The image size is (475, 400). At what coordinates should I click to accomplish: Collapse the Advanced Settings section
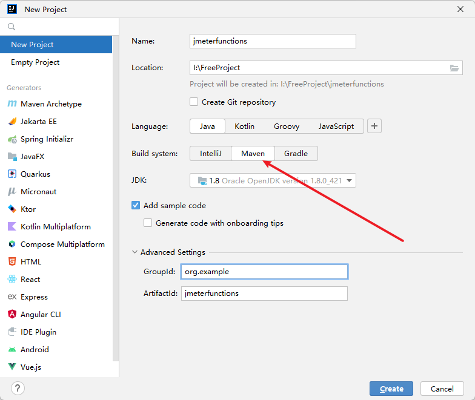coord(135,252)
